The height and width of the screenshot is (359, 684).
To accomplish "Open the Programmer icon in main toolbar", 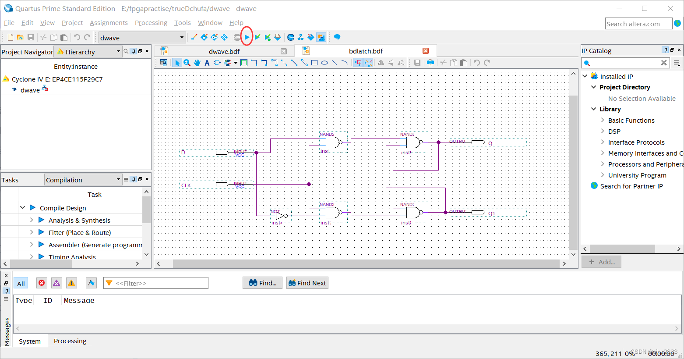I will point(311,37).
